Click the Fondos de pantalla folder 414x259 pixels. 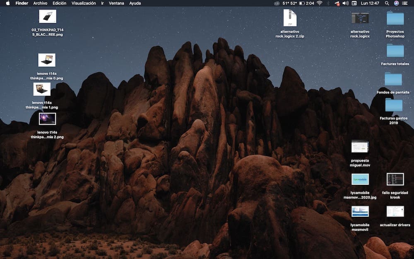pyautogui.click(x=393, y=79)
